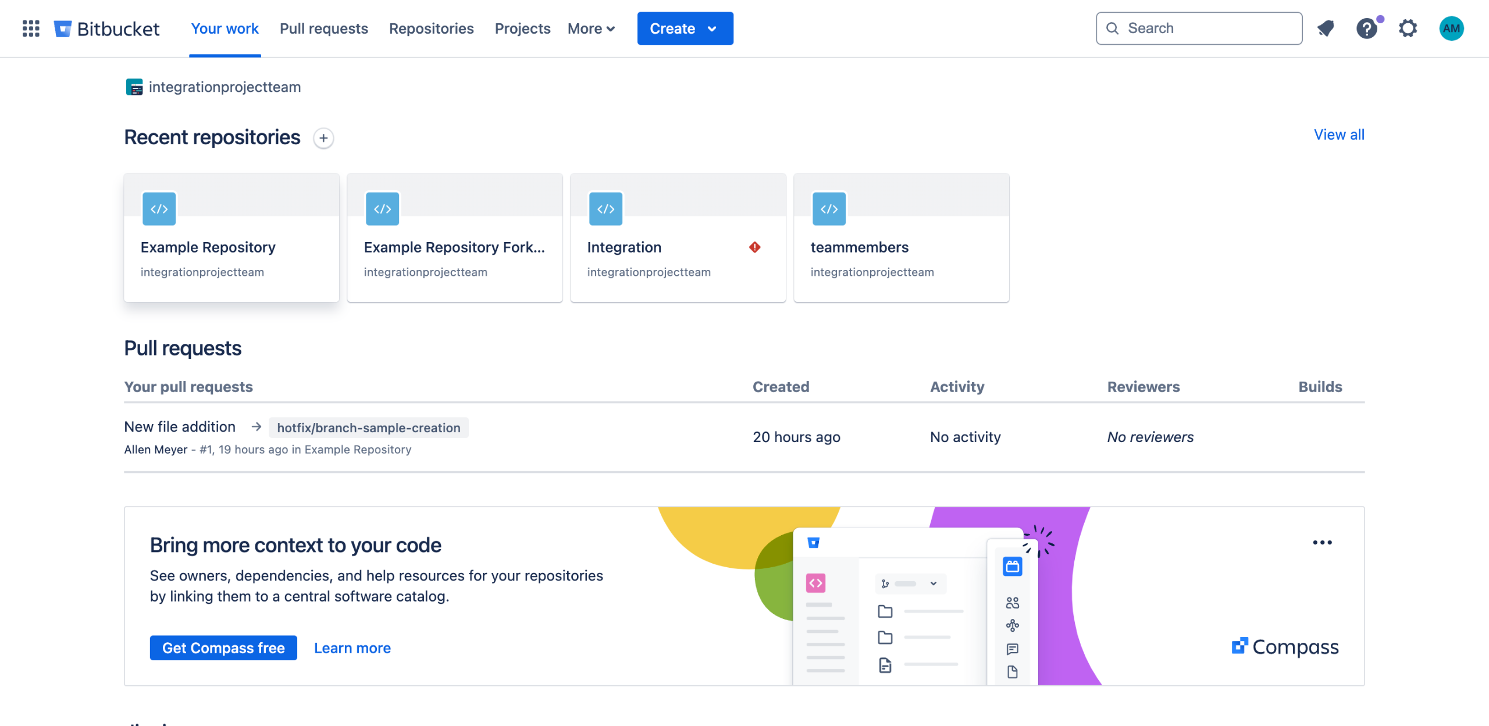Click the Get Compass free button
This screenshot has height=726, width=1489.
point(223,647)
